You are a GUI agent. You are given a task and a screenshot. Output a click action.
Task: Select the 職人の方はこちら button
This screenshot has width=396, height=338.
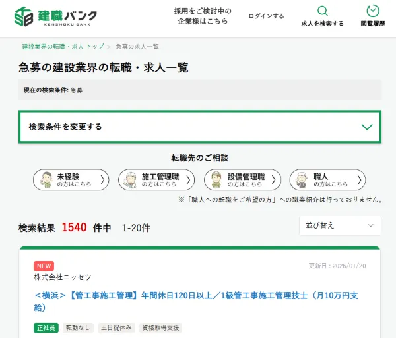pos(327,180)
